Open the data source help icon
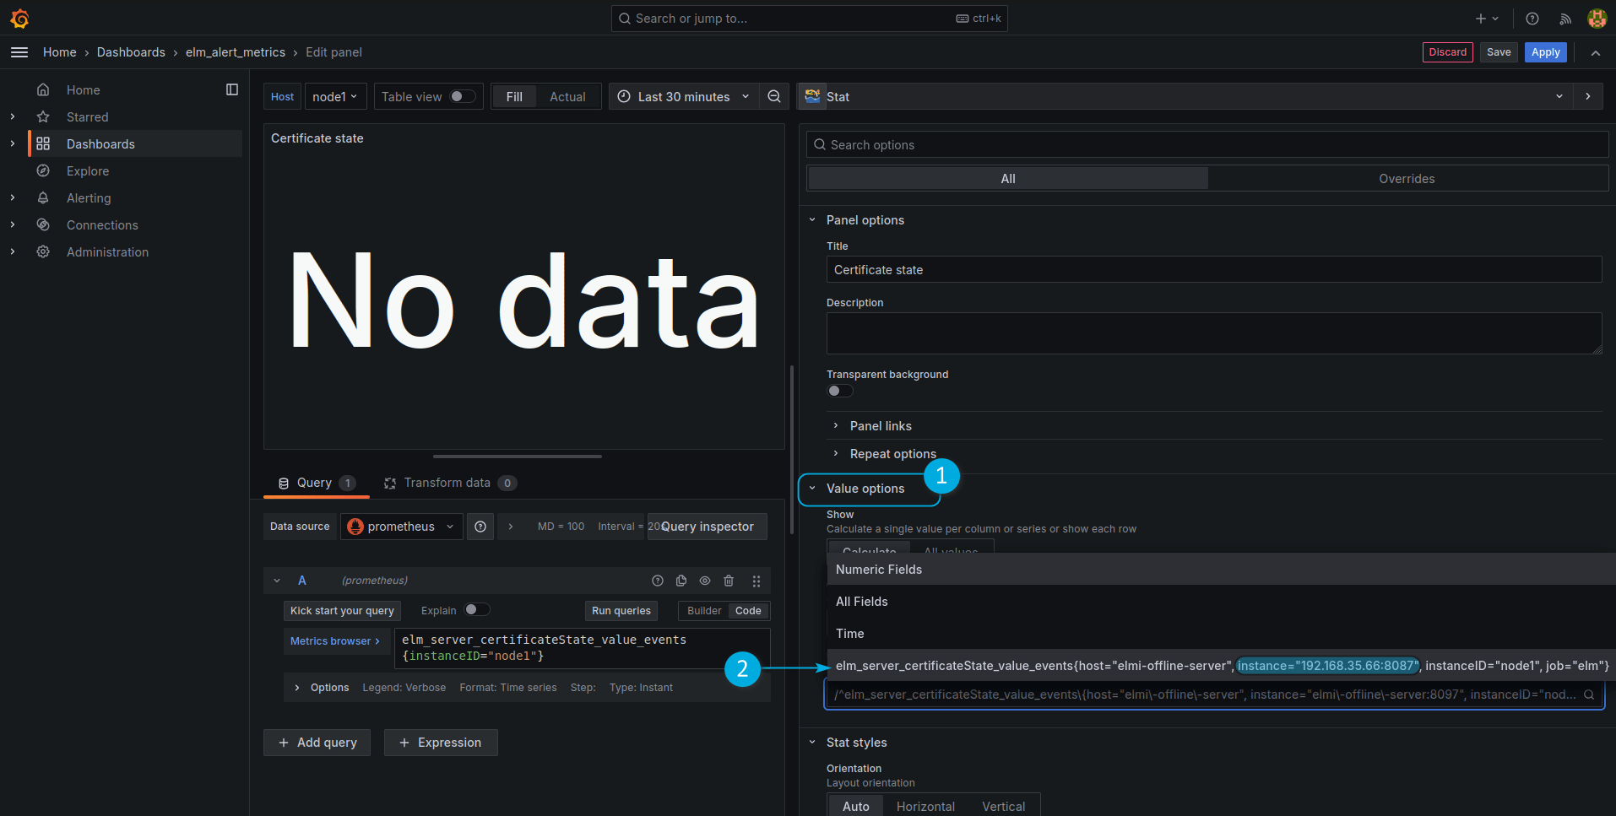 (480, 527)
